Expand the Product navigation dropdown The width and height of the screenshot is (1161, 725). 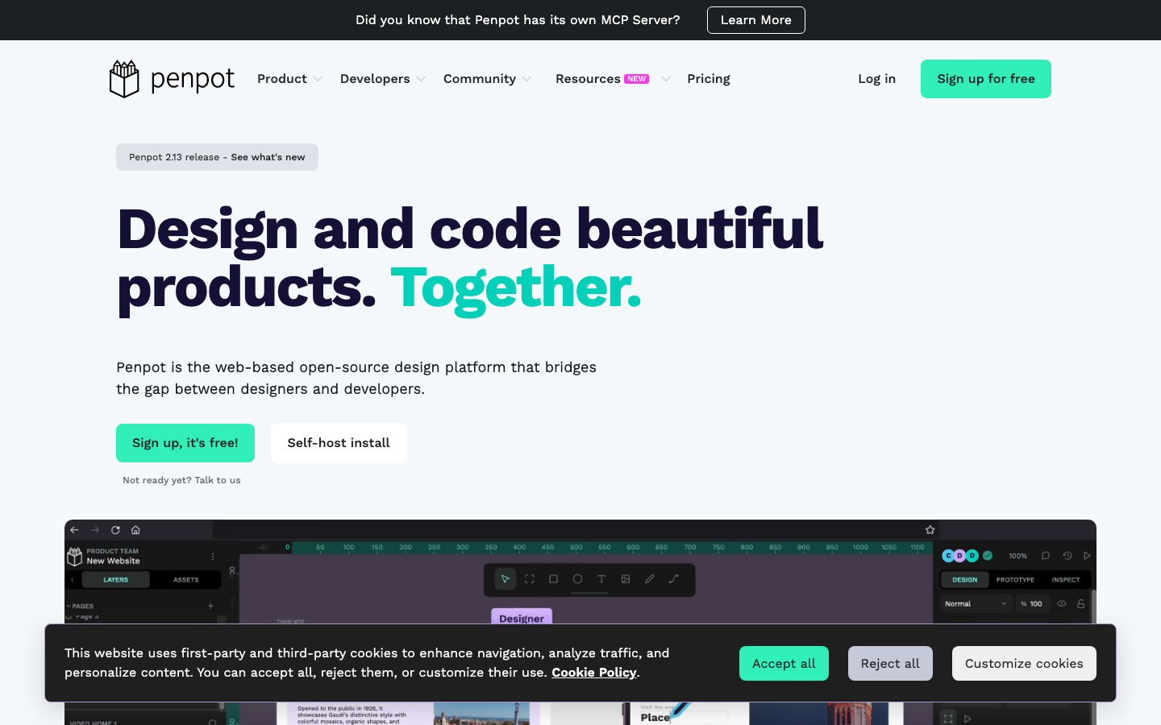click(x=289, y=79)
